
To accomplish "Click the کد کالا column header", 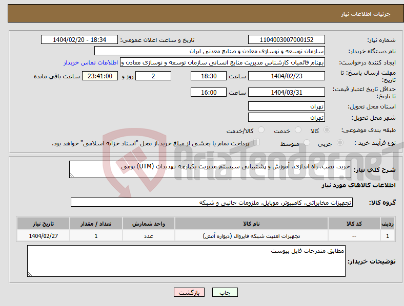I will [354, 224].
